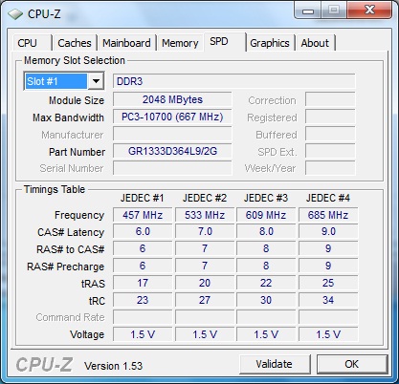Open the Slot #1 dropdown arrow
Screen dimensions: 399x384
coord(96,81)
